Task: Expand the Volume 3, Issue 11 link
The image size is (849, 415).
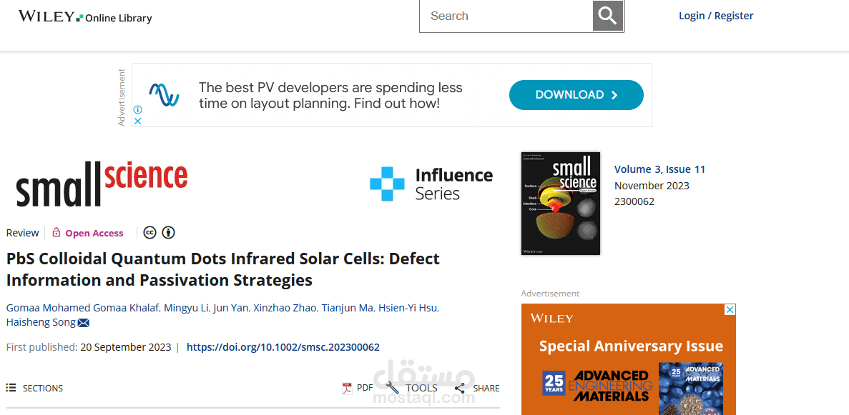Action: [x=659, y=169]
